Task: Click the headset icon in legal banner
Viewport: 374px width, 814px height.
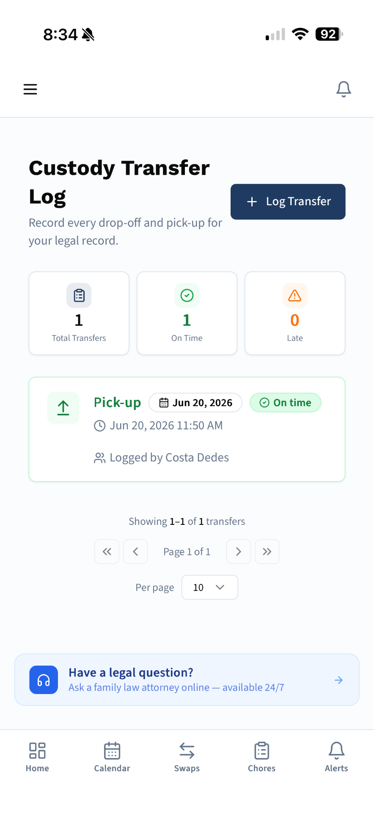Action: click(x=44, y=680)
